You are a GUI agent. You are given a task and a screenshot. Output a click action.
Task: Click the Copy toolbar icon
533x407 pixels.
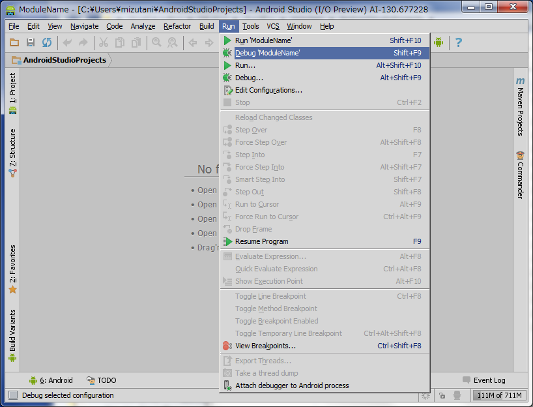pyautogui.click(x=120, y=42)
